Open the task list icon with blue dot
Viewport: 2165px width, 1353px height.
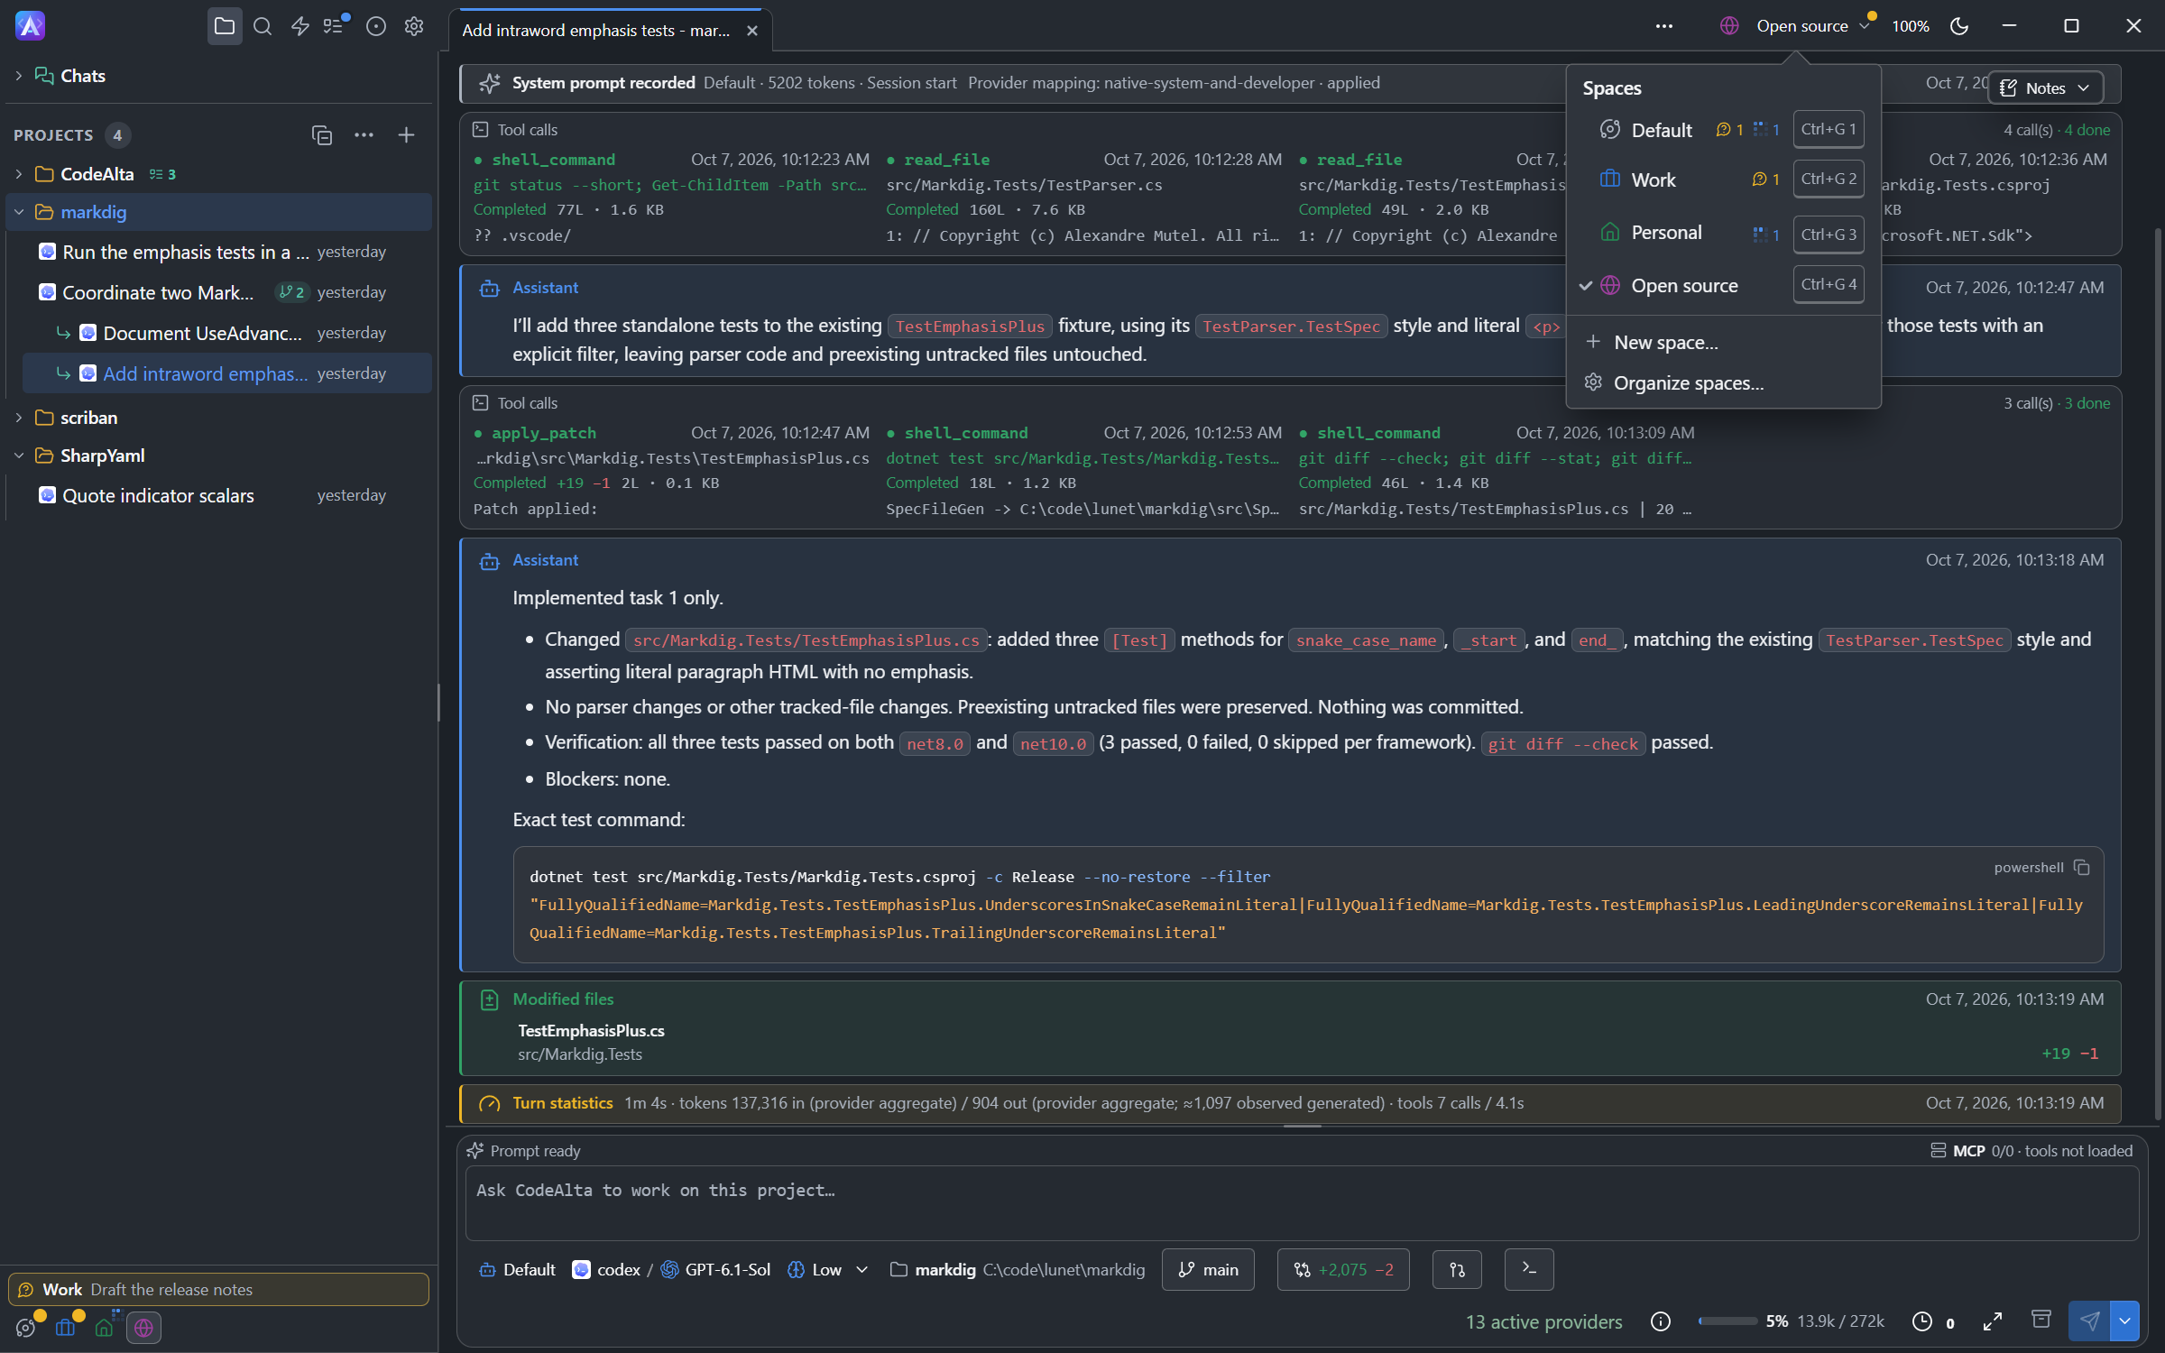pos(336,26)
